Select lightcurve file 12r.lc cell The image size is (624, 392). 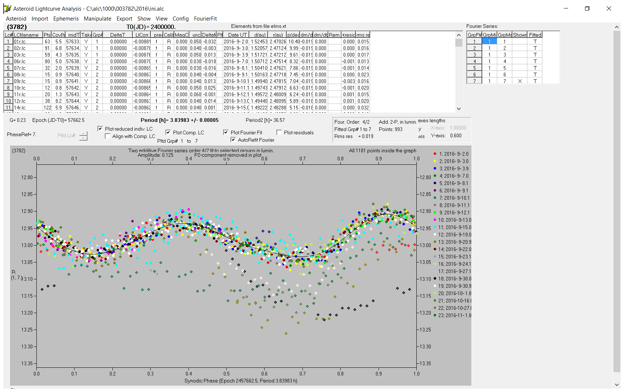28,101
